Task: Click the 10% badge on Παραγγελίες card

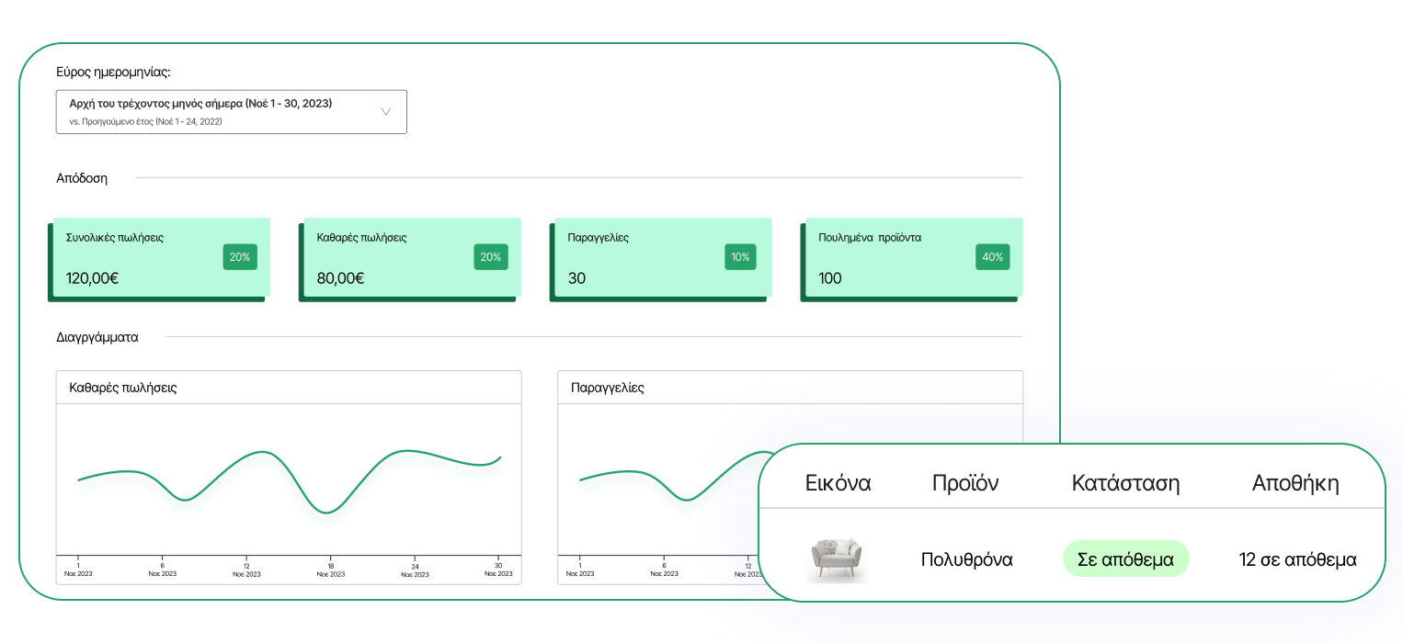Action: (x=740, y=257)
